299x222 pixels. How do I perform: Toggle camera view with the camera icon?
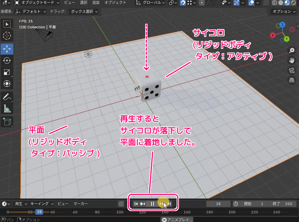point(292,70)
